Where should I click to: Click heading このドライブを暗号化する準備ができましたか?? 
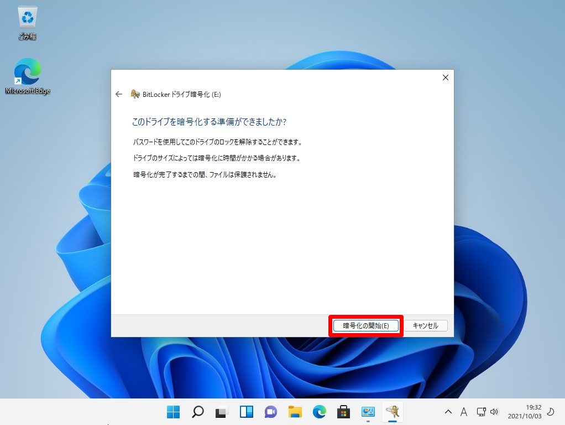click(209, 122)
